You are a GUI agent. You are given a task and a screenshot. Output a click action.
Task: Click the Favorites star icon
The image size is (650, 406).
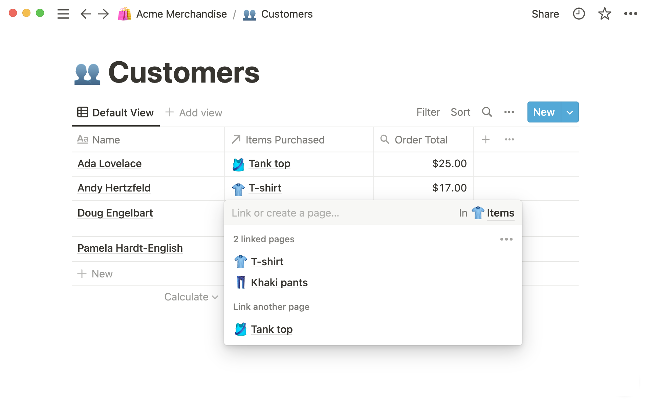[x=605, y=14]
